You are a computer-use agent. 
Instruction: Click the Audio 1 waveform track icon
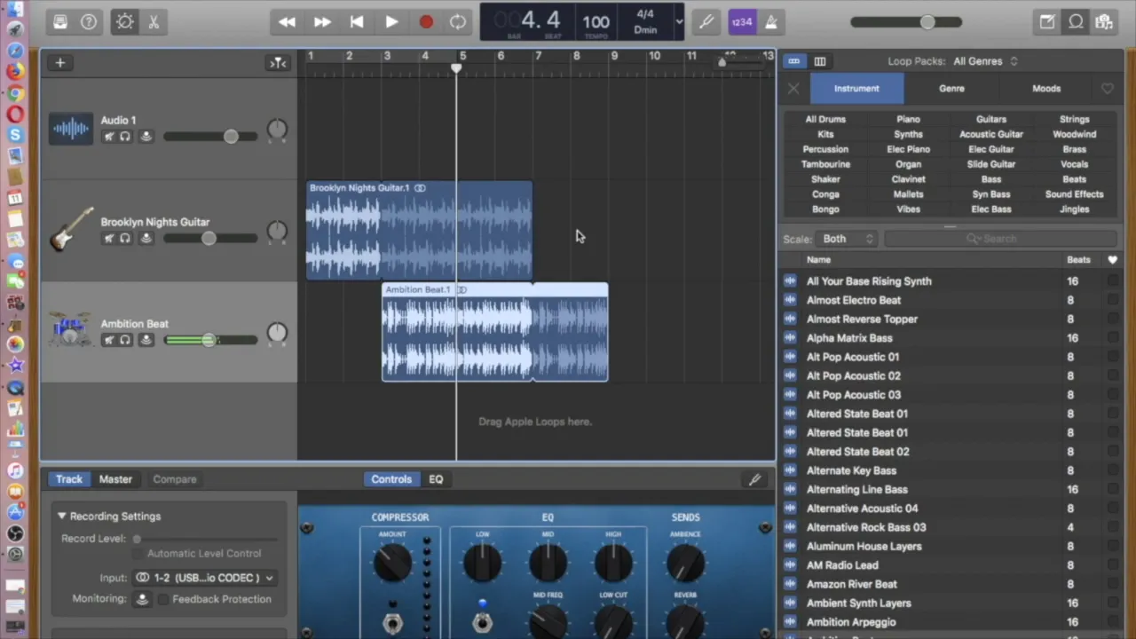coord(71,129)
